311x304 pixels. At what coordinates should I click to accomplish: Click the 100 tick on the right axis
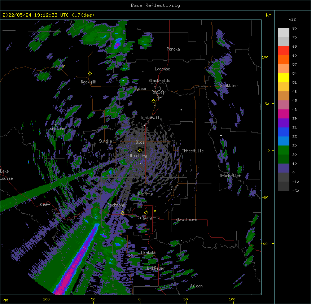[x=265, y=57]
